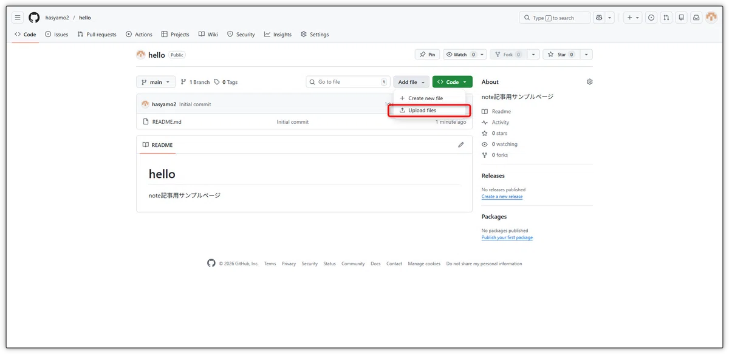Open the main branch selector

(156, 82)
